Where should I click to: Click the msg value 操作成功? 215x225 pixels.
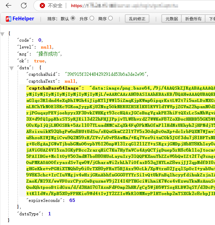coord(48,54)
